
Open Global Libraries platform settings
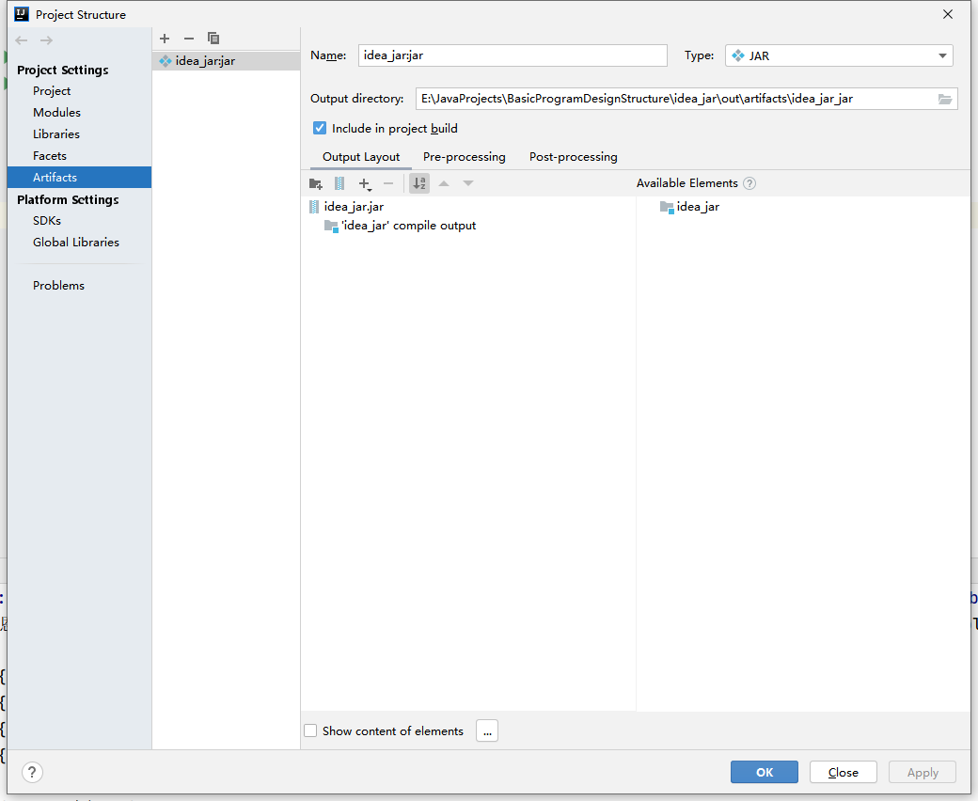coord(76,243)
